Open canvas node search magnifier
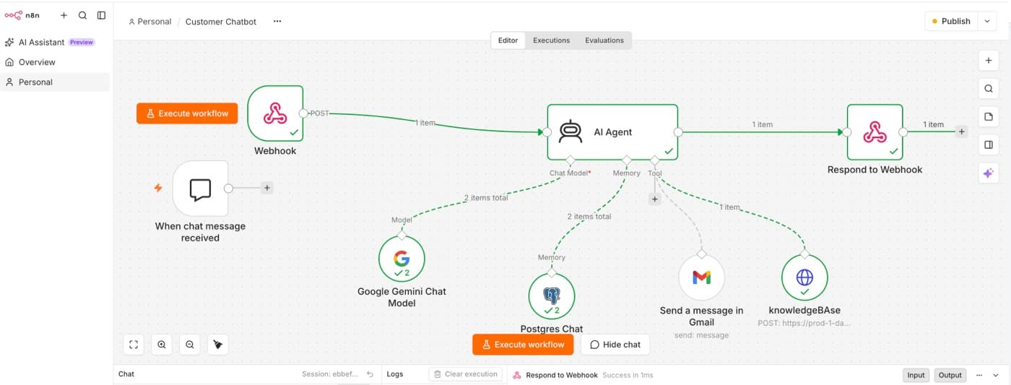 [989, 89]
